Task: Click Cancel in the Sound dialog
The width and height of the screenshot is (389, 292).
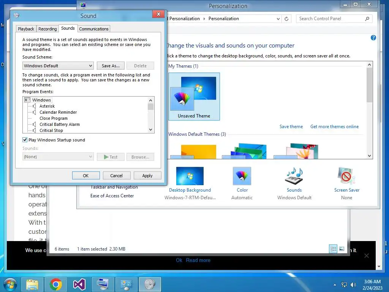Action: [x=116, y=176]
